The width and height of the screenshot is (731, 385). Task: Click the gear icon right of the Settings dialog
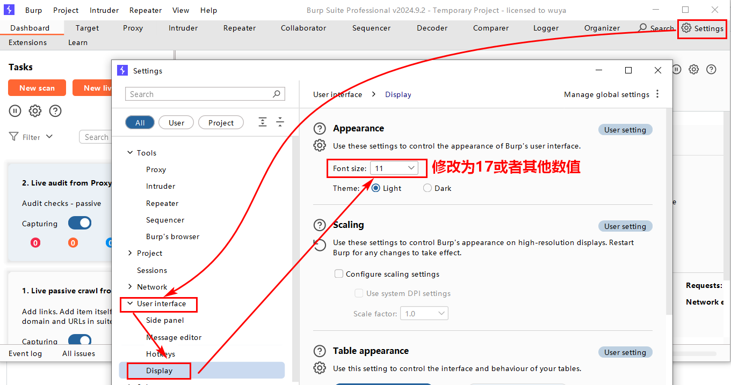tap(694, 69)
